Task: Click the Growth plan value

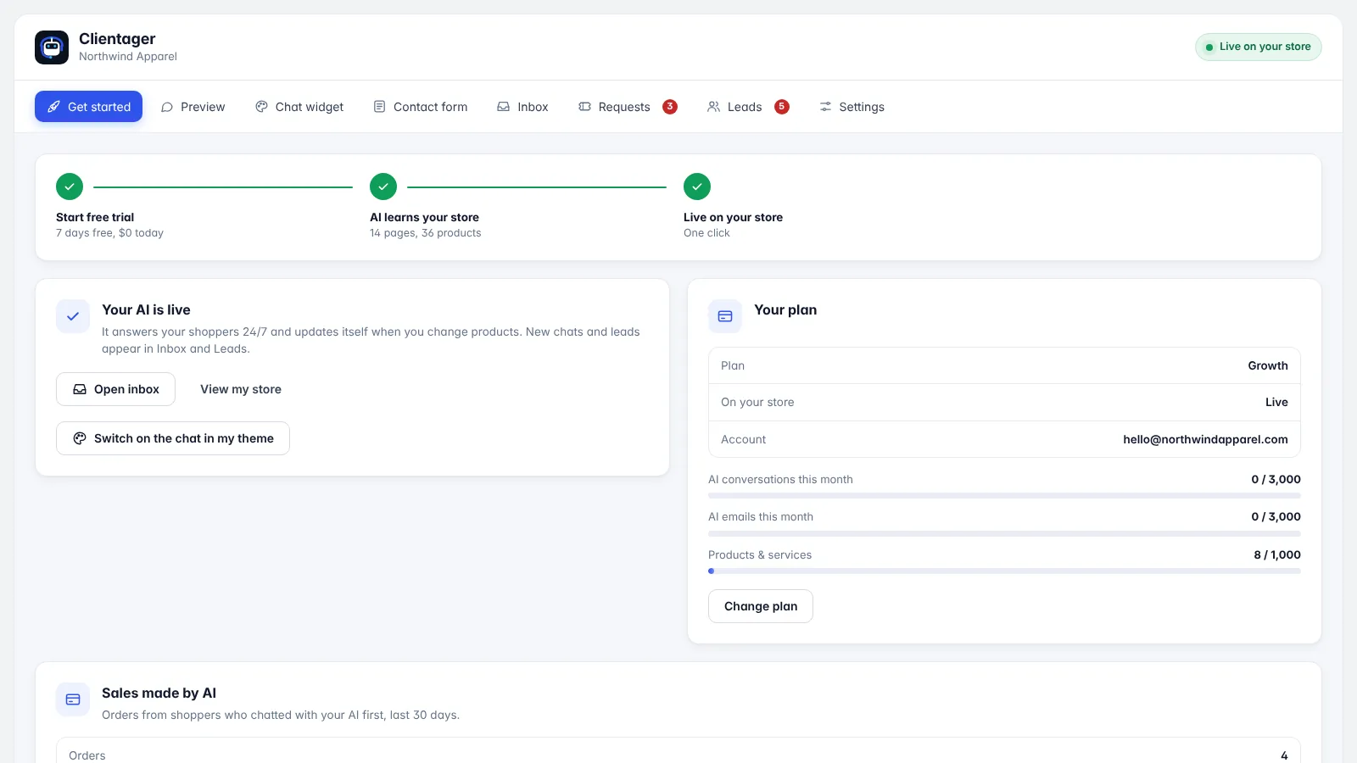Action: (1268, 365)
